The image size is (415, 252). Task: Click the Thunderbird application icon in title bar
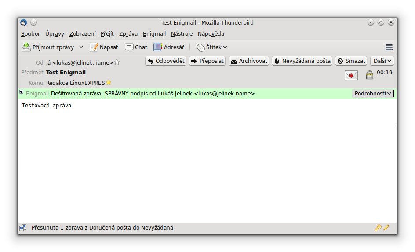click(x=24, y=22)
